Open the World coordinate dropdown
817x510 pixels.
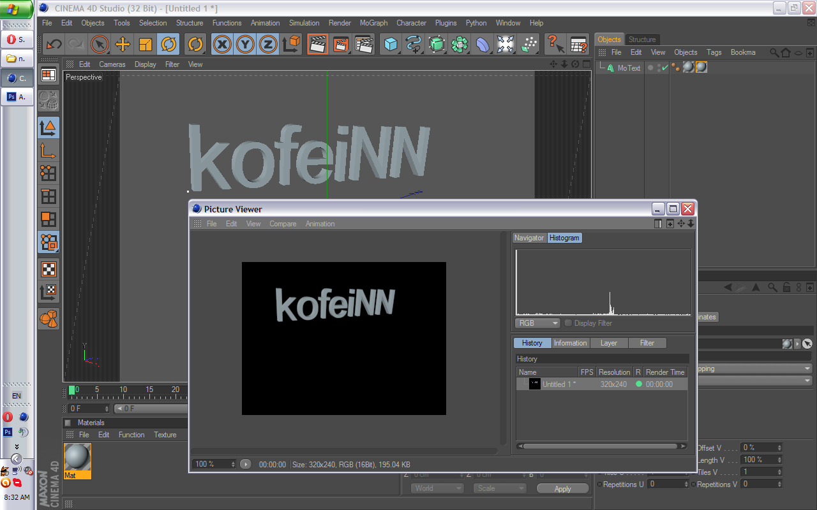click(437, 488)
